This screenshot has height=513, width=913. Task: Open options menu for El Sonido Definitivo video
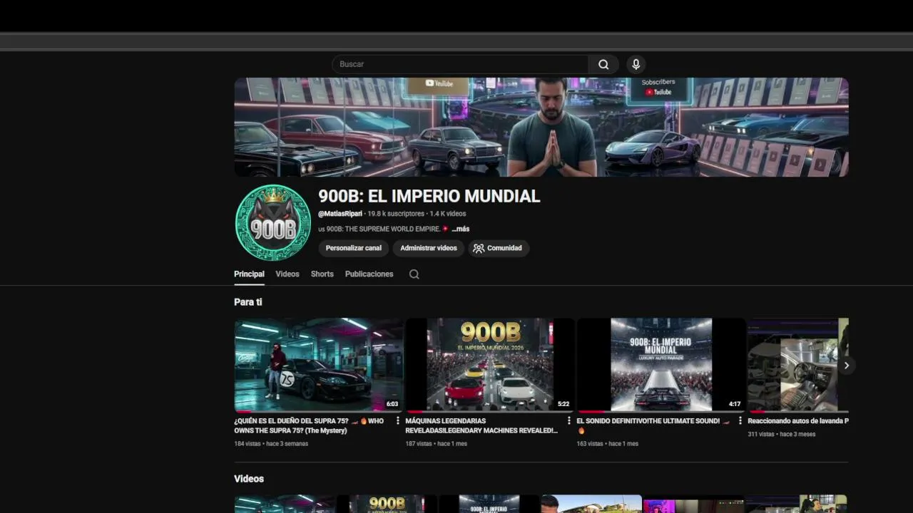pyautogui.click(x=740, y=421)
